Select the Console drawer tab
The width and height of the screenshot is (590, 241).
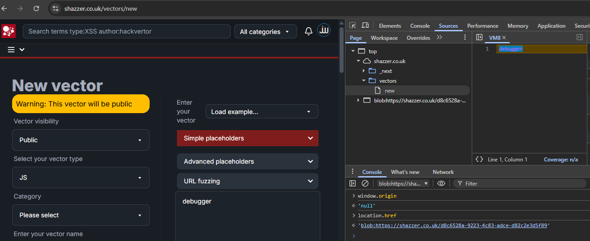372,172
